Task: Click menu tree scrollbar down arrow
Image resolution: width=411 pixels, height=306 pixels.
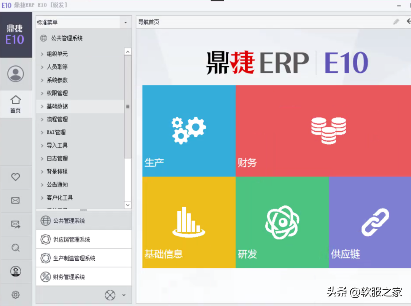Action: pyautogui.click(x=127, y=205)
